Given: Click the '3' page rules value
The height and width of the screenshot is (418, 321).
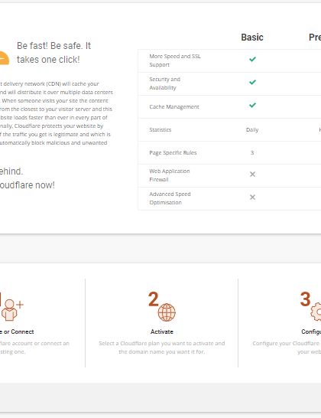Looking at the screenshot, I should tap(252, 153).
